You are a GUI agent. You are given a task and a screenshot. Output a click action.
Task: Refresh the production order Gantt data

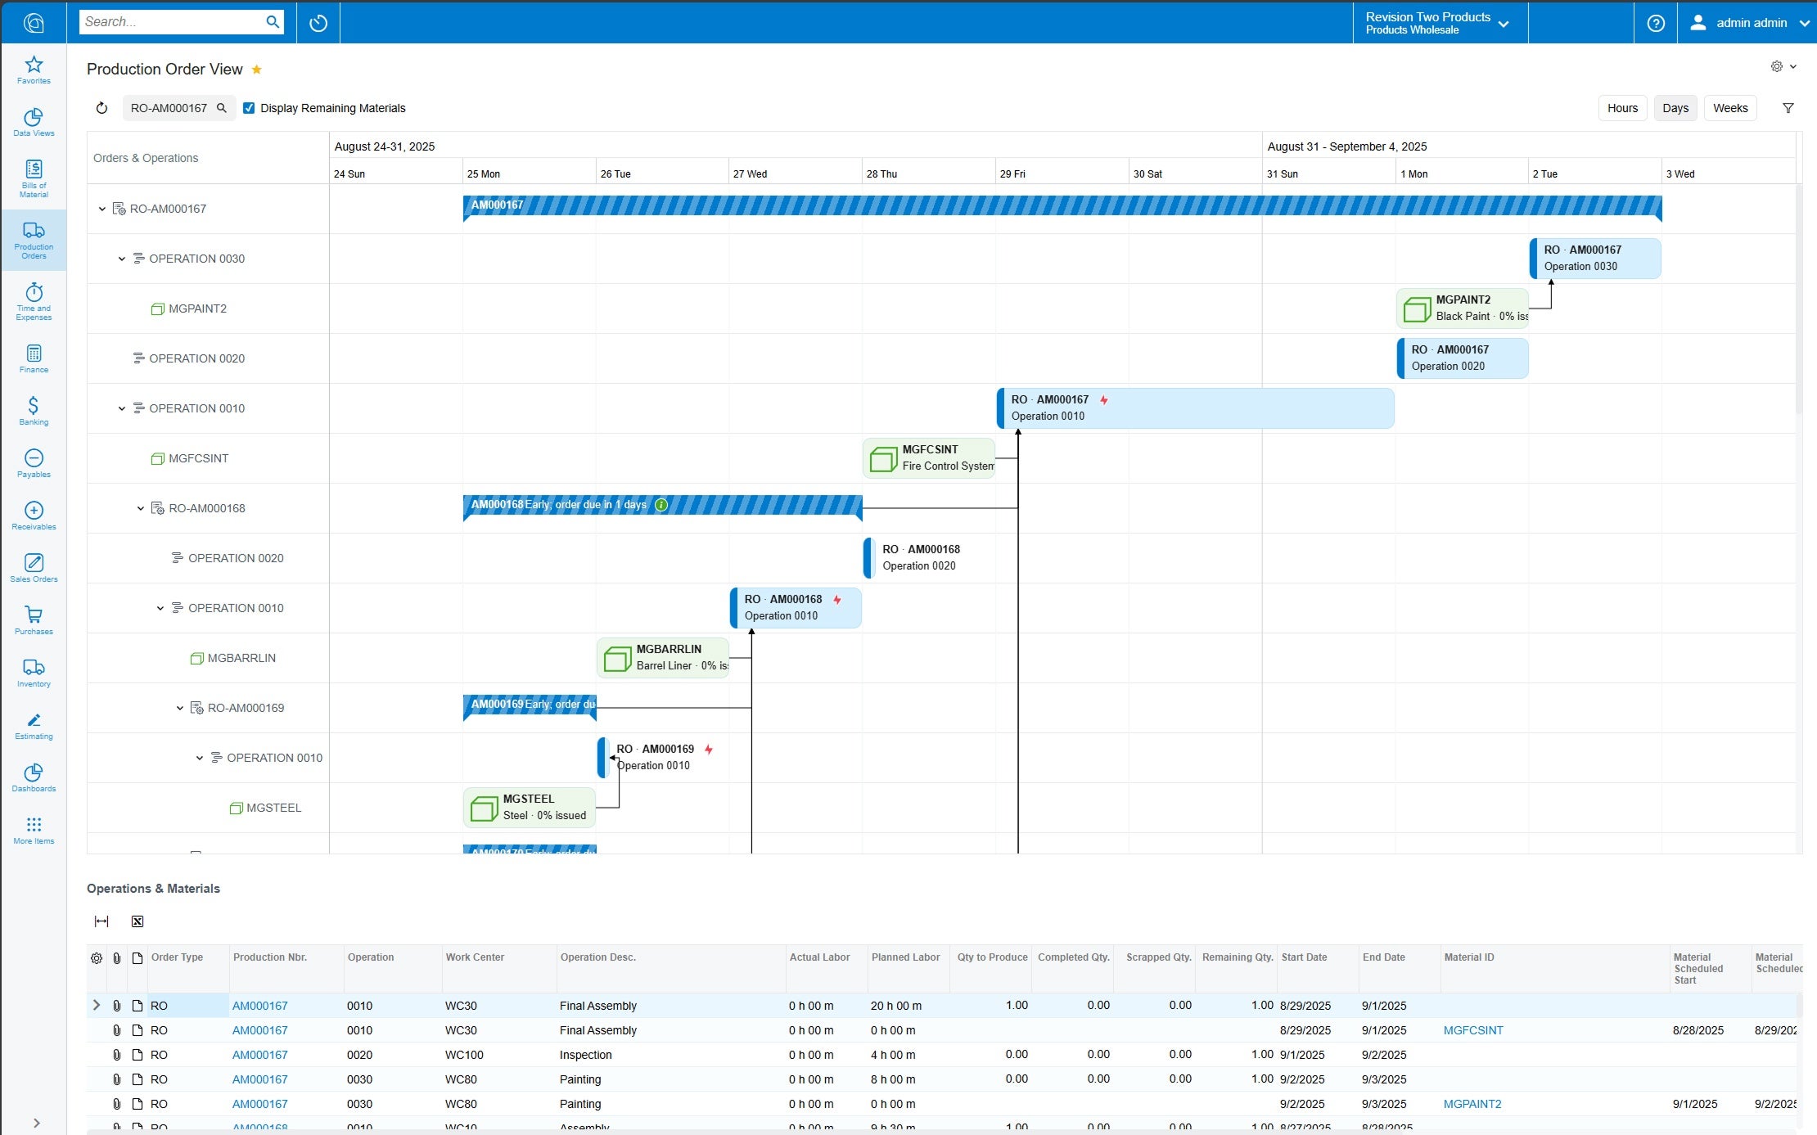point(101,107)
